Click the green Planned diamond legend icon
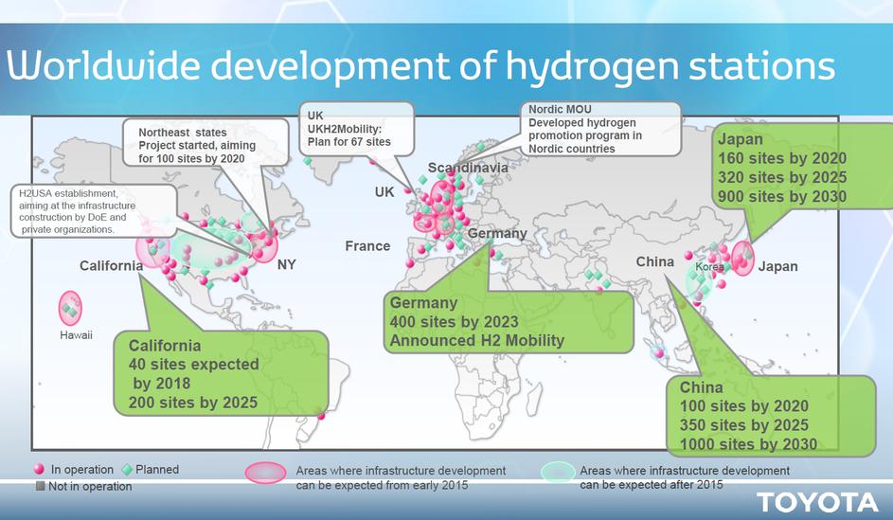Viewport: 893px width, 520px height. (x=126, y=470)
